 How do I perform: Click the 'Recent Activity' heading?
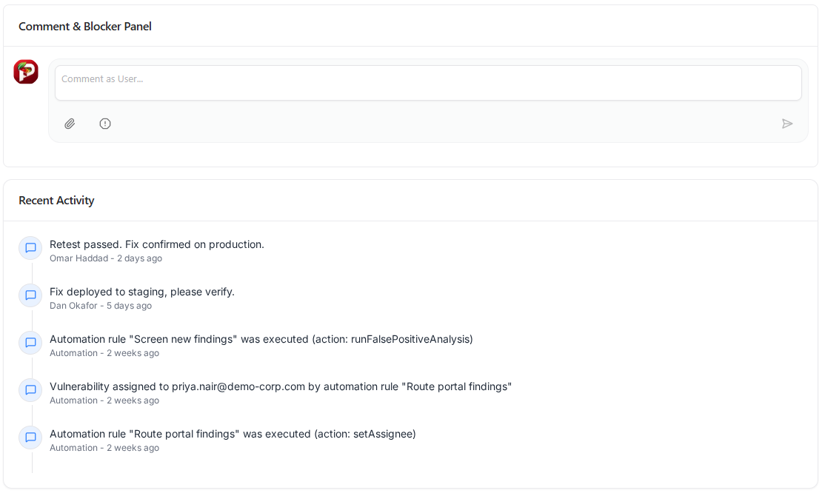click(x=56, y=201)
